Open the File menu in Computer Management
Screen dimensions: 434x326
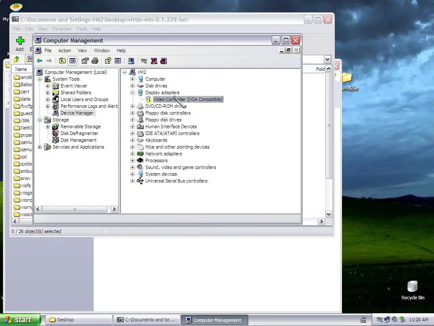click(48, 51)
